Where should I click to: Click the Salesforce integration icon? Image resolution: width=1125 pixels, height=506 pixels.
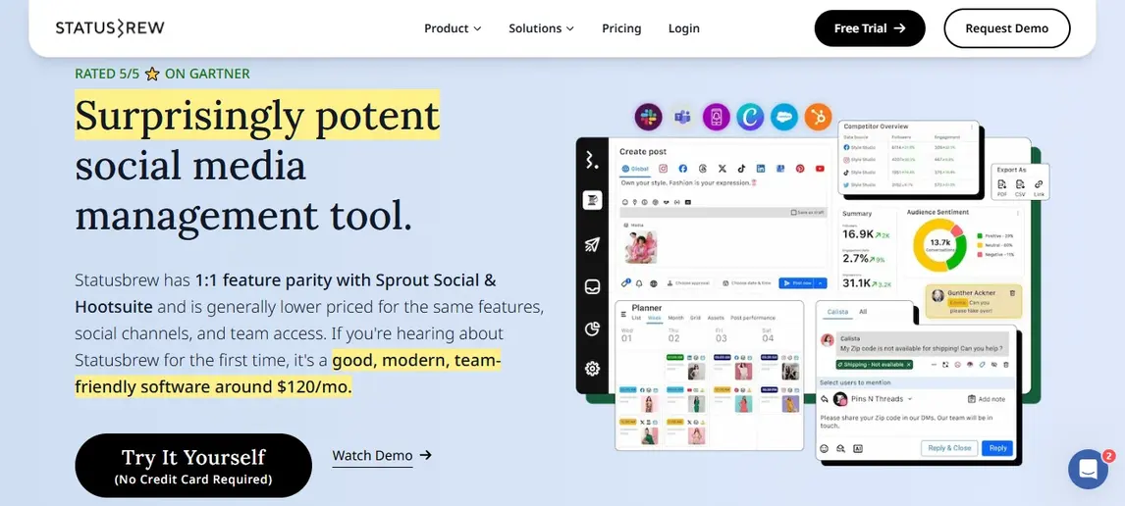pos(783,118)
